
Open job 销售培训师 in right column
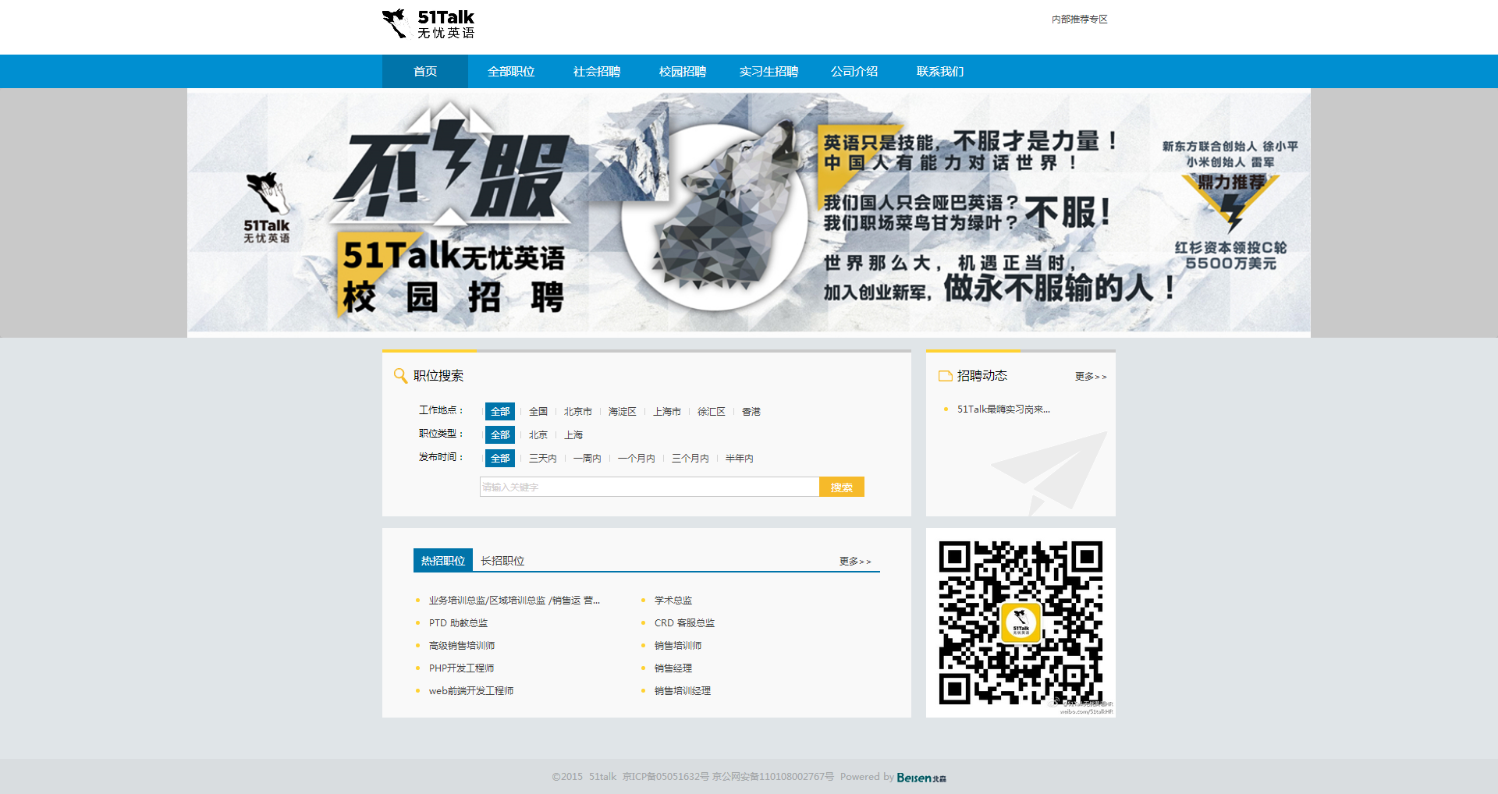(678, 646)
